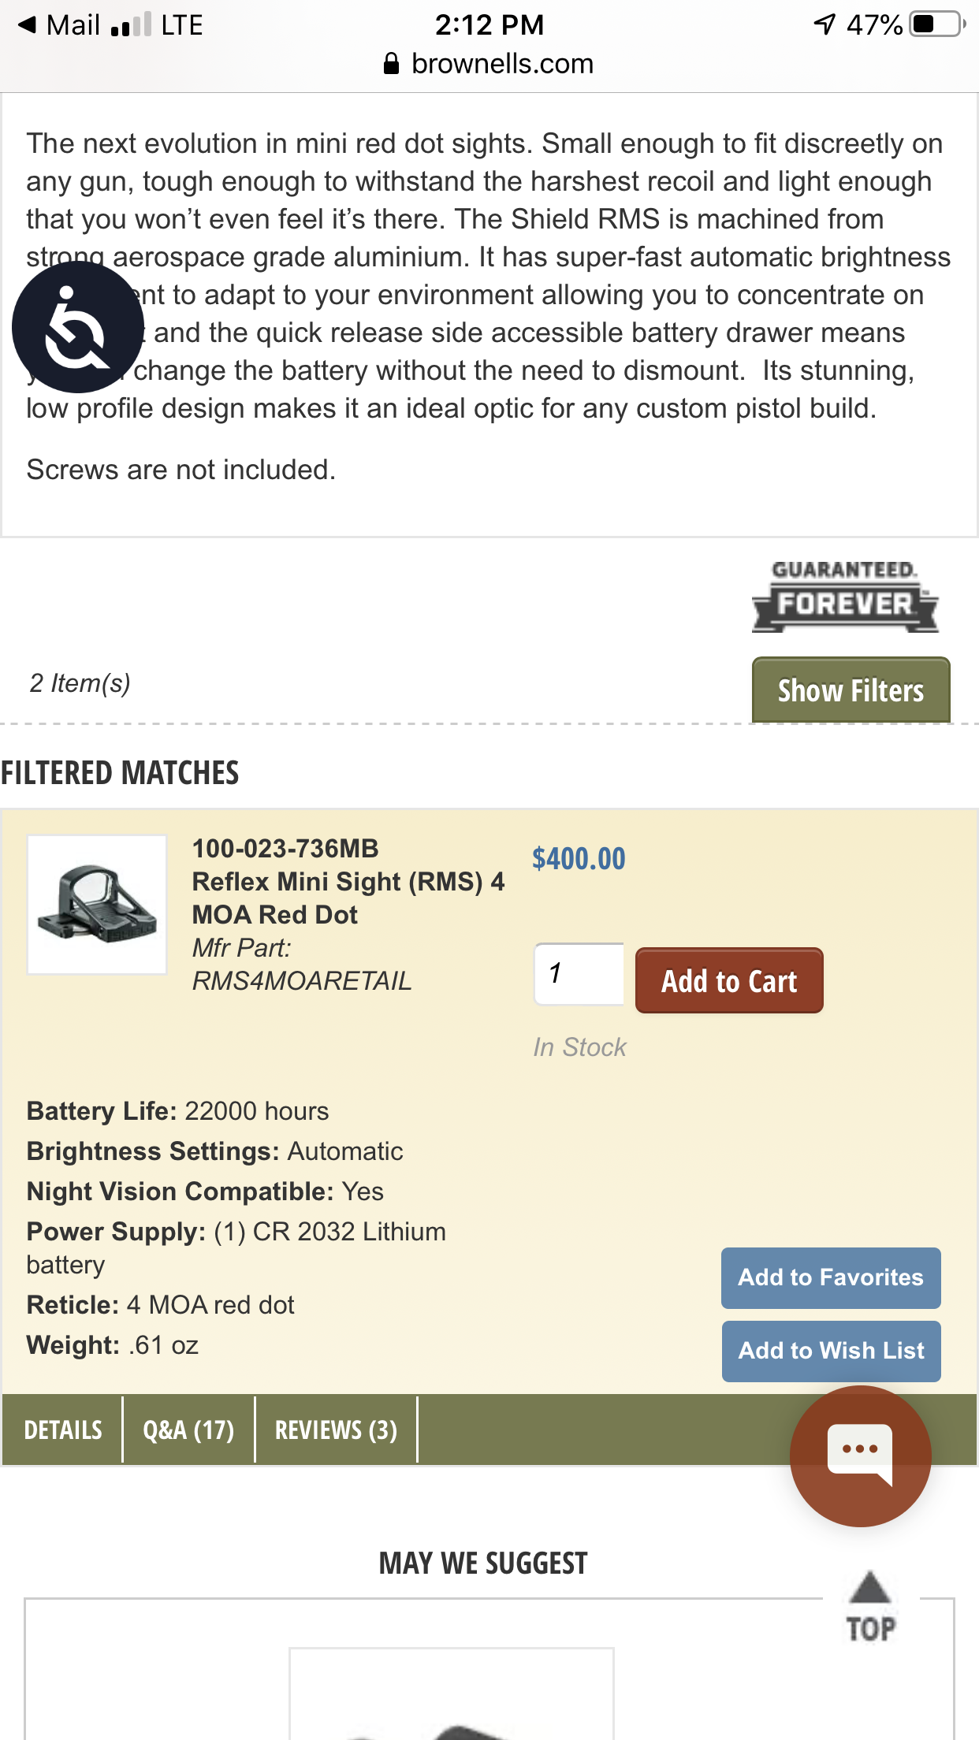This screenshot has height=1740, width=979.
Task: Open the live chat bubble
Action: (860, 1456)
